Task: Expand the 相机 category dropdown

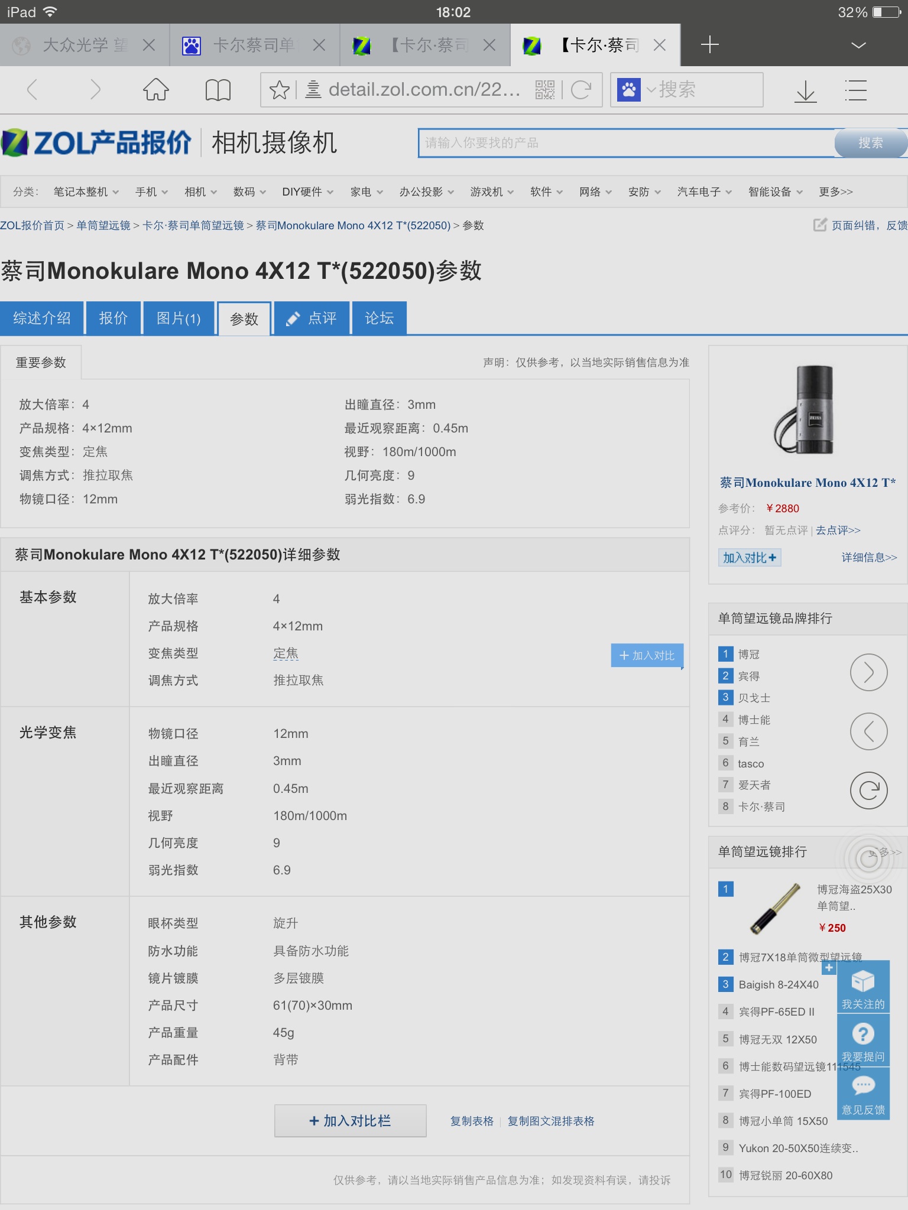Action: tap(201, 192)
